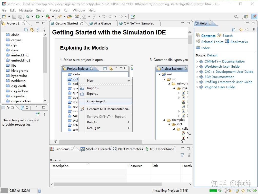This screenshot has width=258, height=194.
Task: Click Filter icon in Project Explorer
Action: [38, 30]
